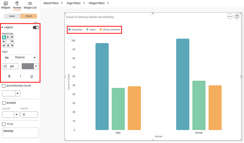Click the border Width input field
Viewport: 244px width, 143px height.
pos(29,115)
